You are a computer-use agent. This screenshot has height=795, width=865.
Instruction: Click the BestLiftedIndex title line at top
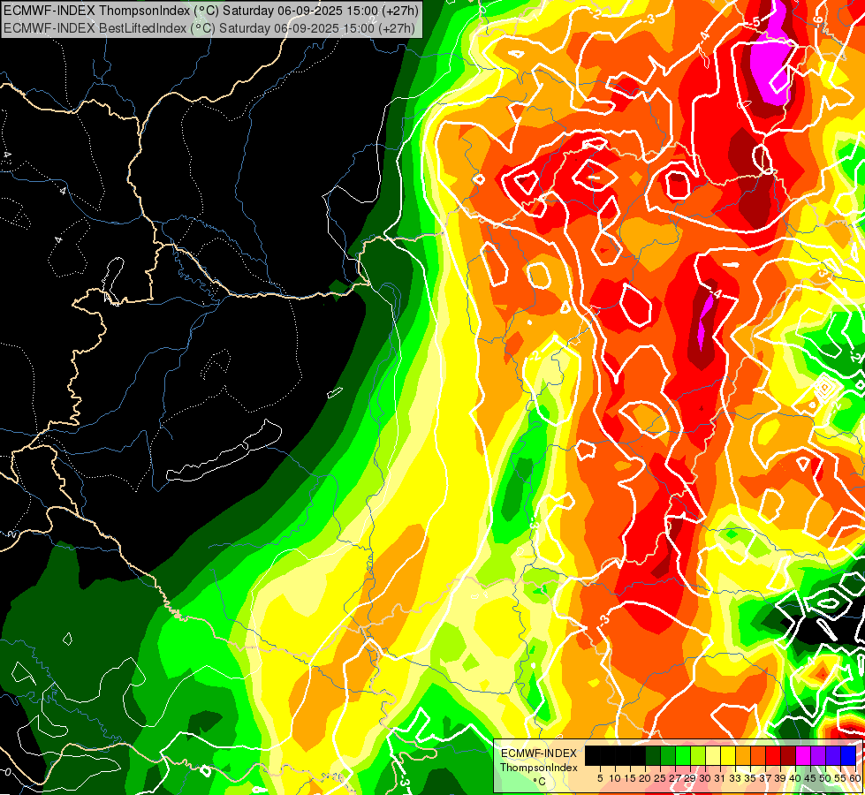[209, 27]
